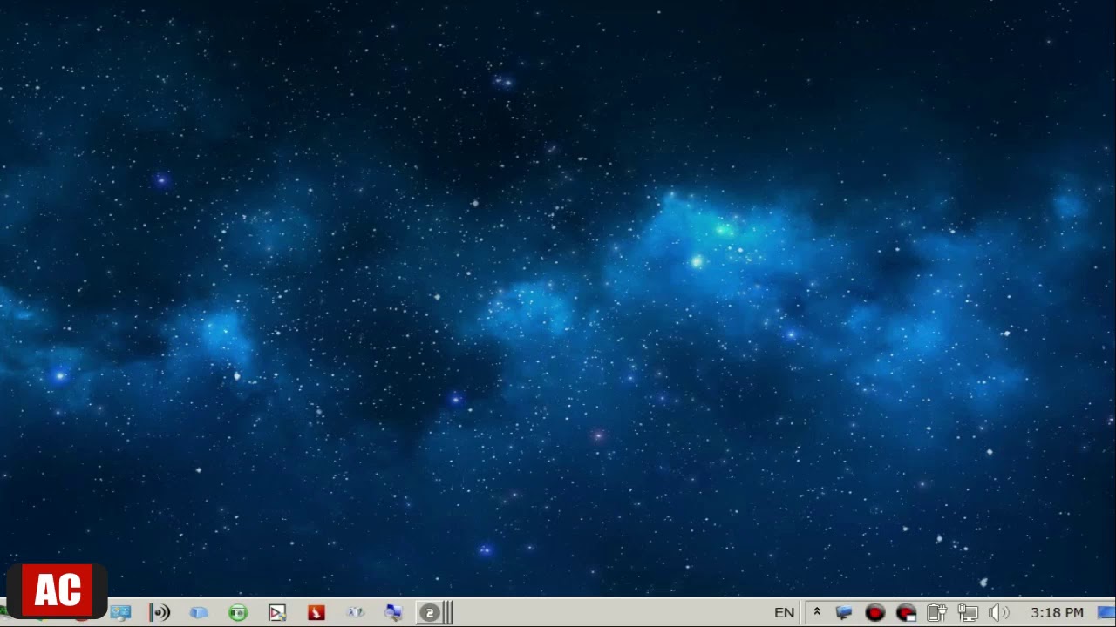Image resolution: width=1116 pixels, height=627 pixels.
Task: Open the blue eraser-shaped taskbar icon
Action: click(x=199, y=613)
